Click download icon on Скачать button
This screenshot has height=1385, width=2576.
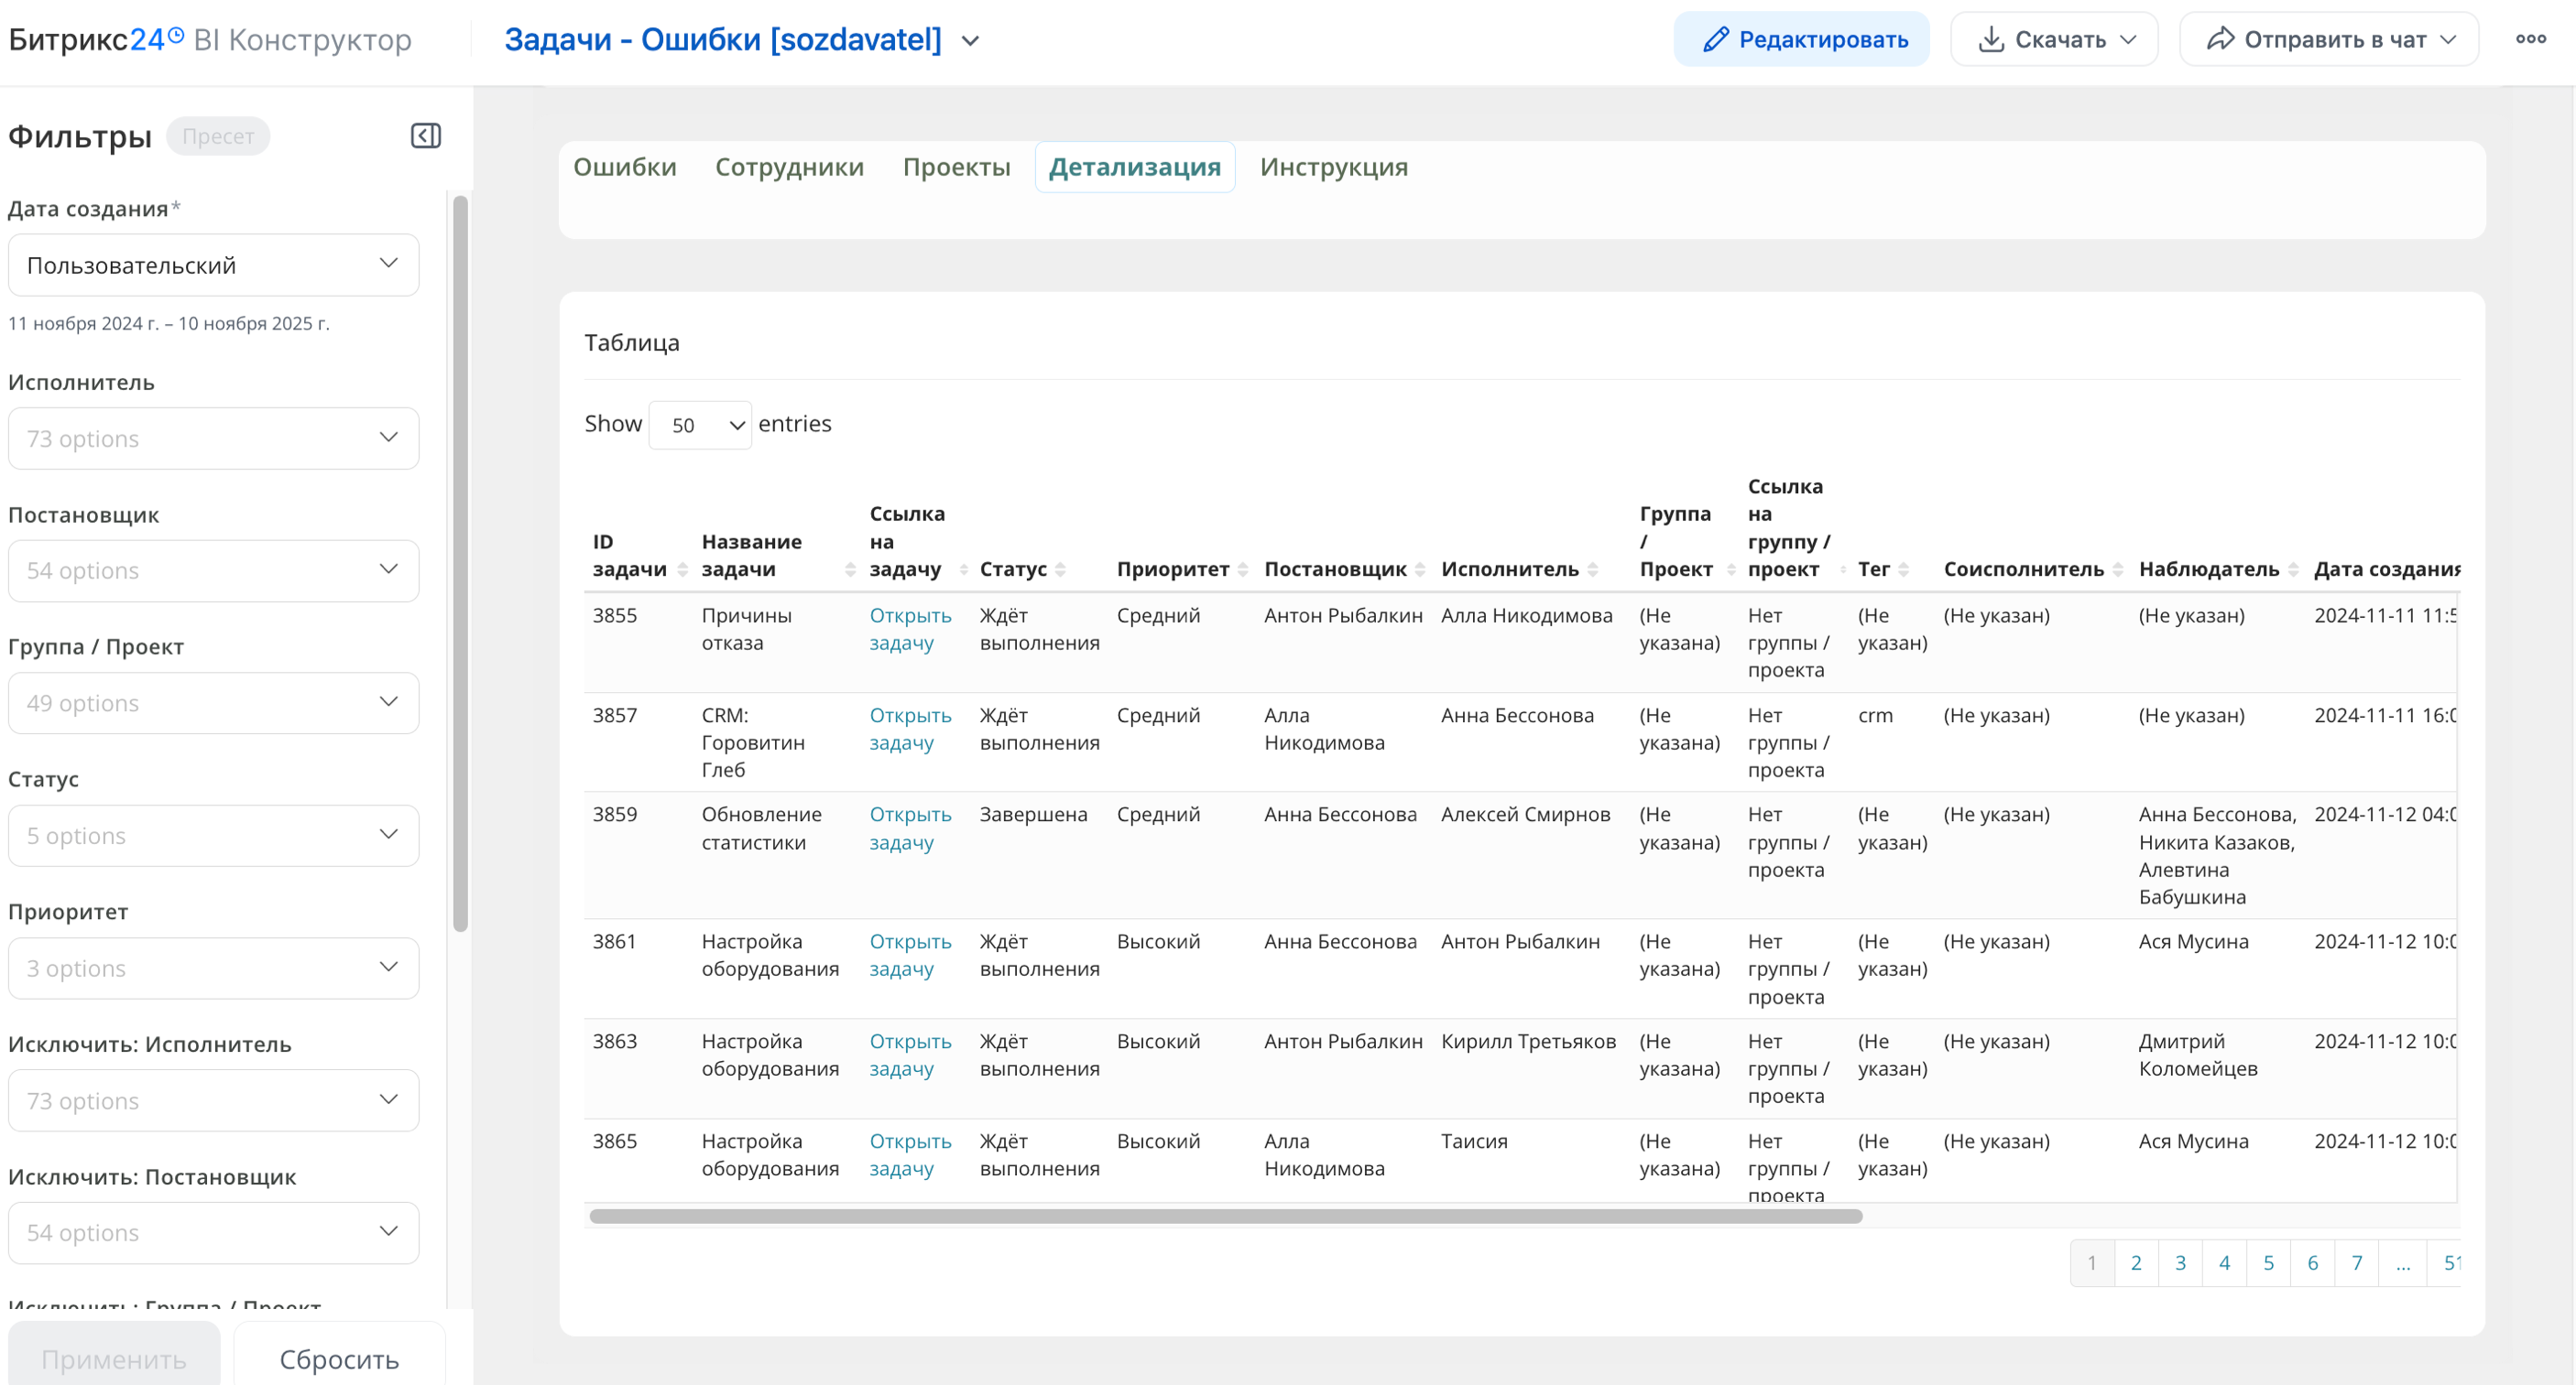1990,40
